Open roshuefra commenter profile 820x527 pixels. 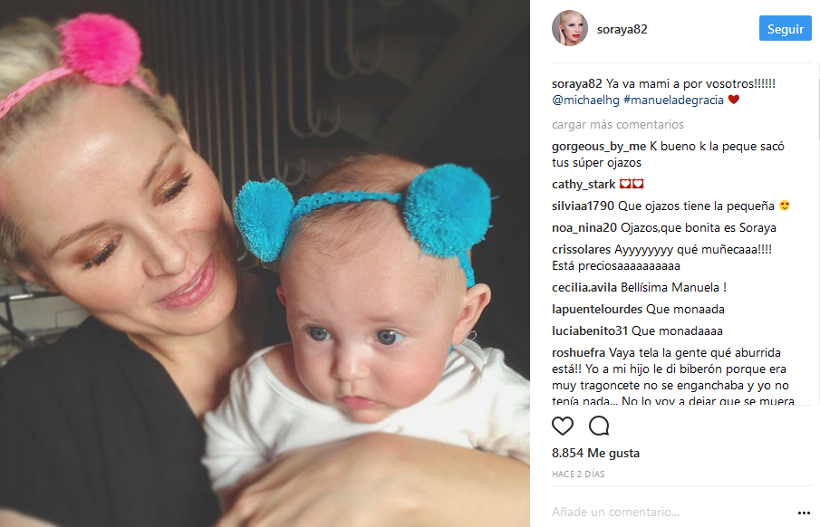[x=578, y=353]
